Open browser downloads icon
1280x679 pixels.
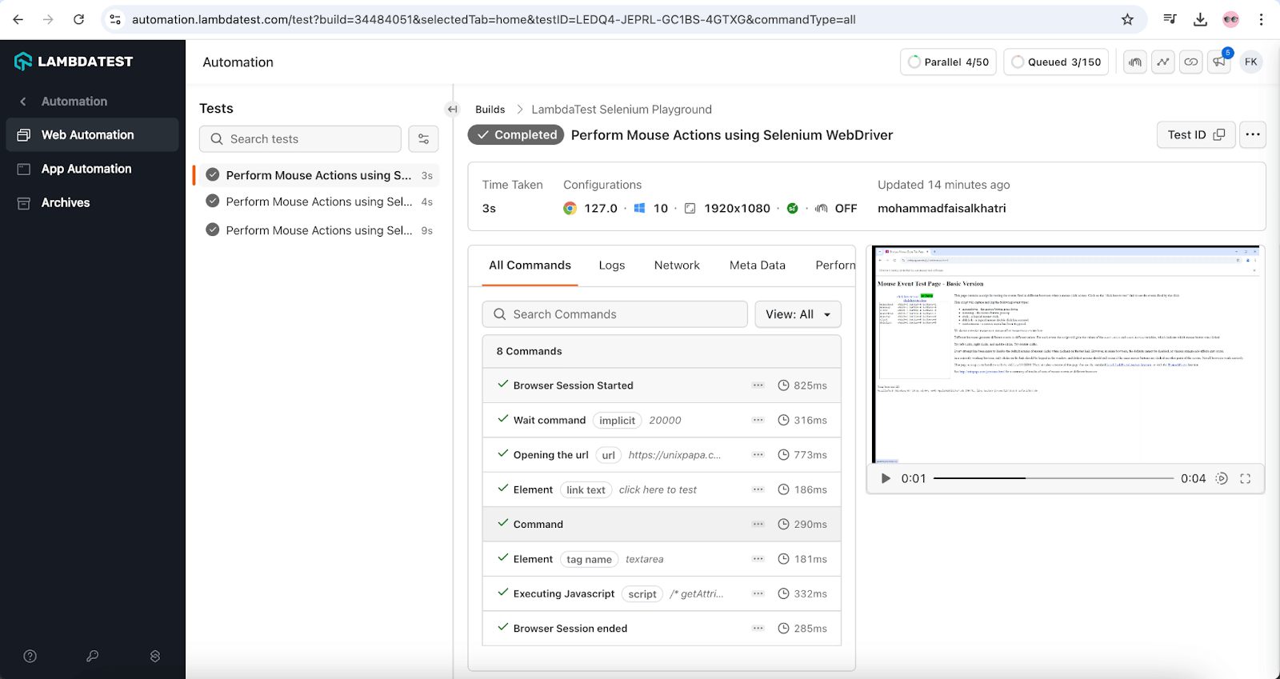[x=1200, y=19]
